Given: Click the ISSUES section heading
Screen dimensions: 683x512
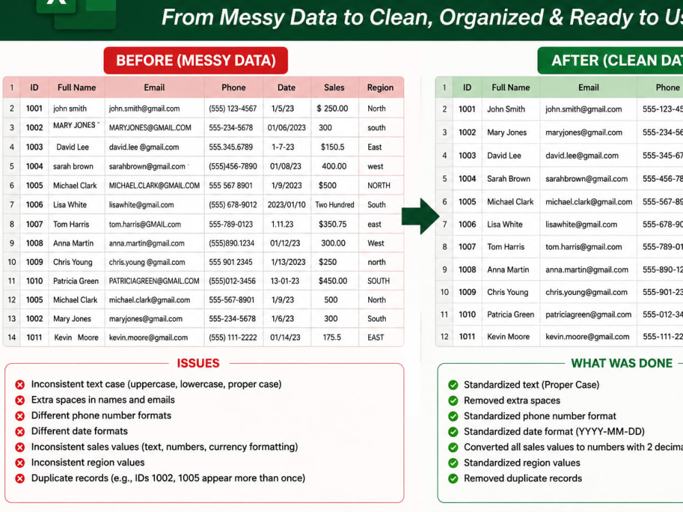Looking at the screenshot, I should (198, 363).
